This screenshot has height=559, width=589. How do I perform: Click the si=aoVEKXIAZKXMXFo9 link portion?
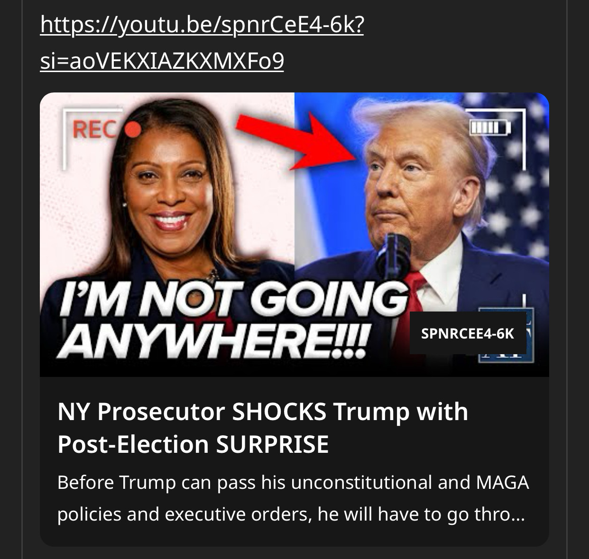point(162,61)
